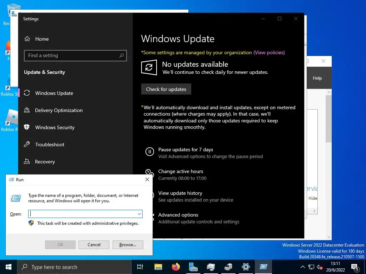
Task: Click the background window scroll-down arrow
Action: (329, 237)
